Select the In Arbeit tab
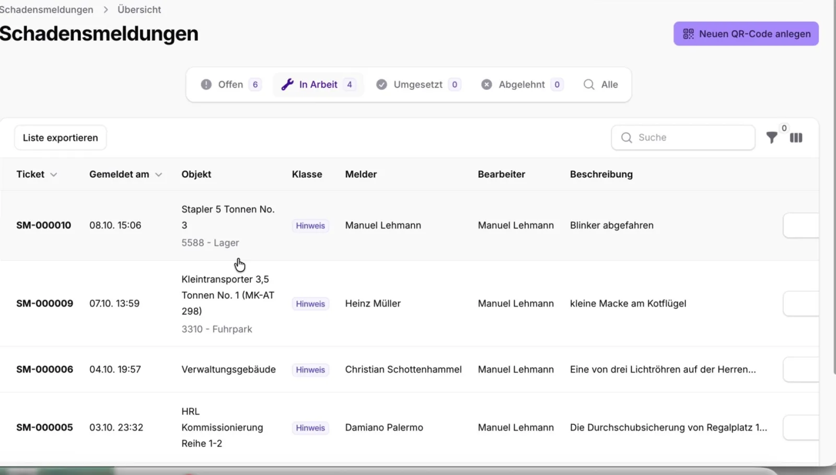Image resolution: width=836 pixels, height=475 pixels. [x=318, y=85]
